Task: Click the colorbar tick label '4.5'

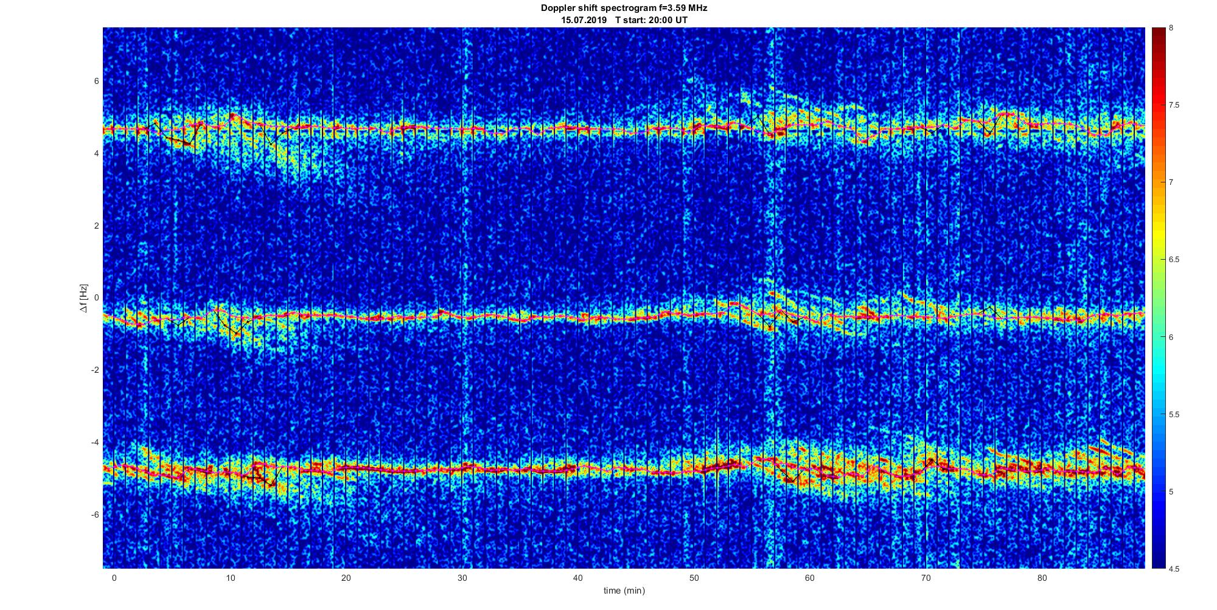Action: (x=1174, y=569)
